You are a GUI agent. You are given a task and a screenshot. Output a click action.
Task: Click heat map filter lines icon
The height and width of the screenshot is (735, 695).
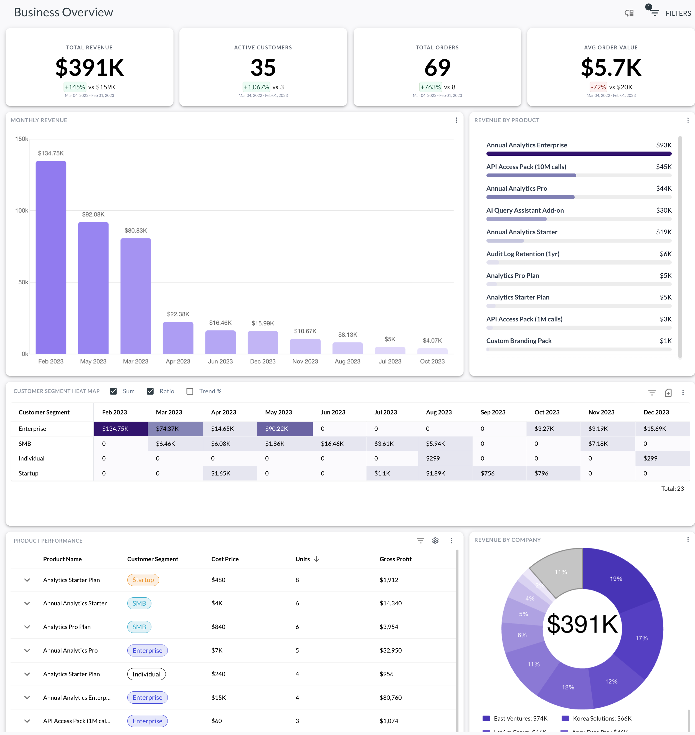652,392
